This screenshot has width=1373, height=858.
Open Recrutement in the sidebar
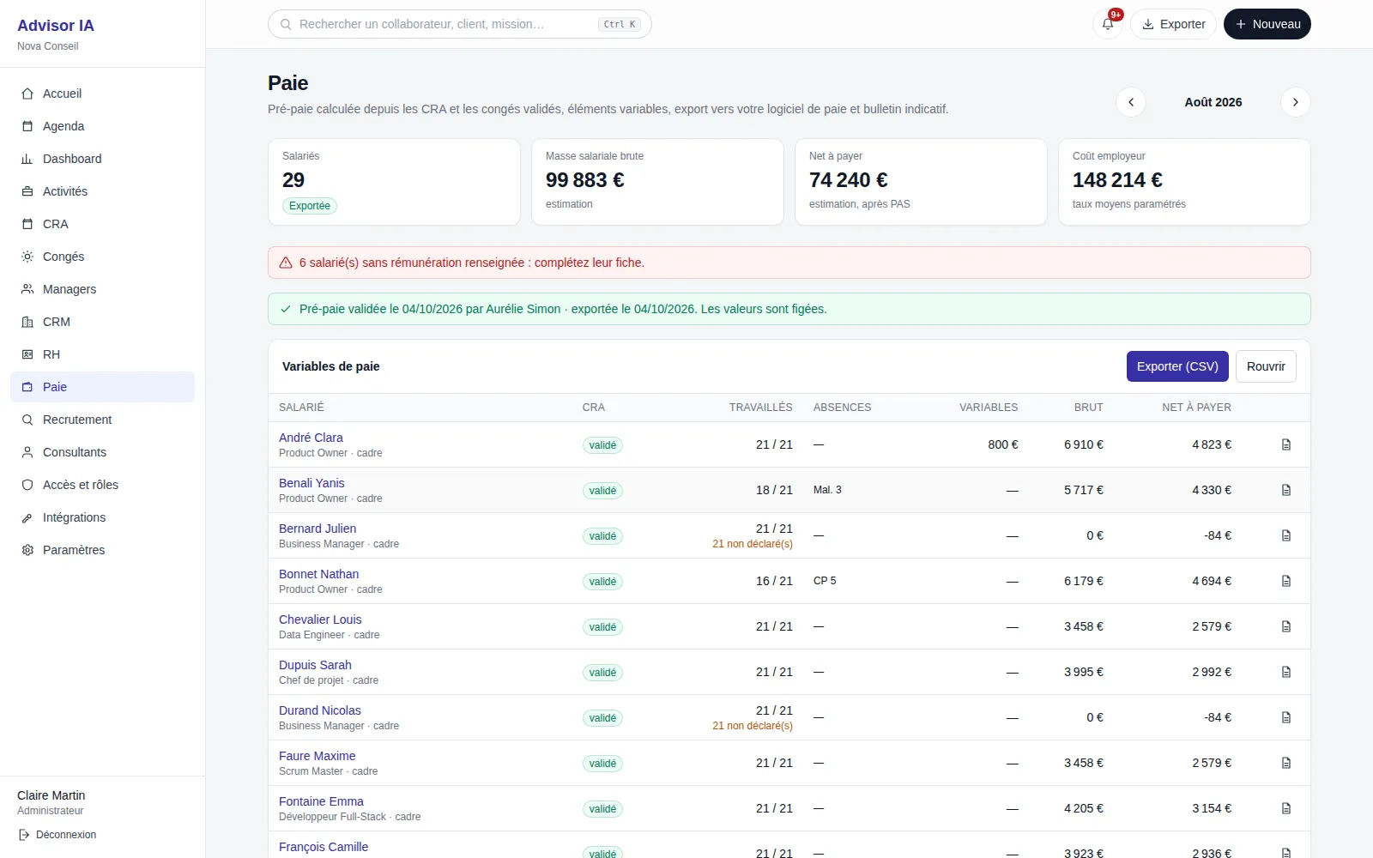[x=102, y=420]
